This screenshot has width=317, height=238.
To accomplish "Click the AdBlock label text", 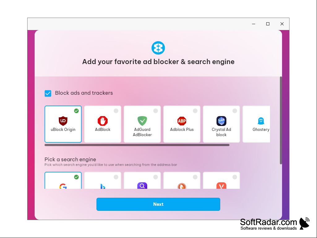I will pos(102,130).
